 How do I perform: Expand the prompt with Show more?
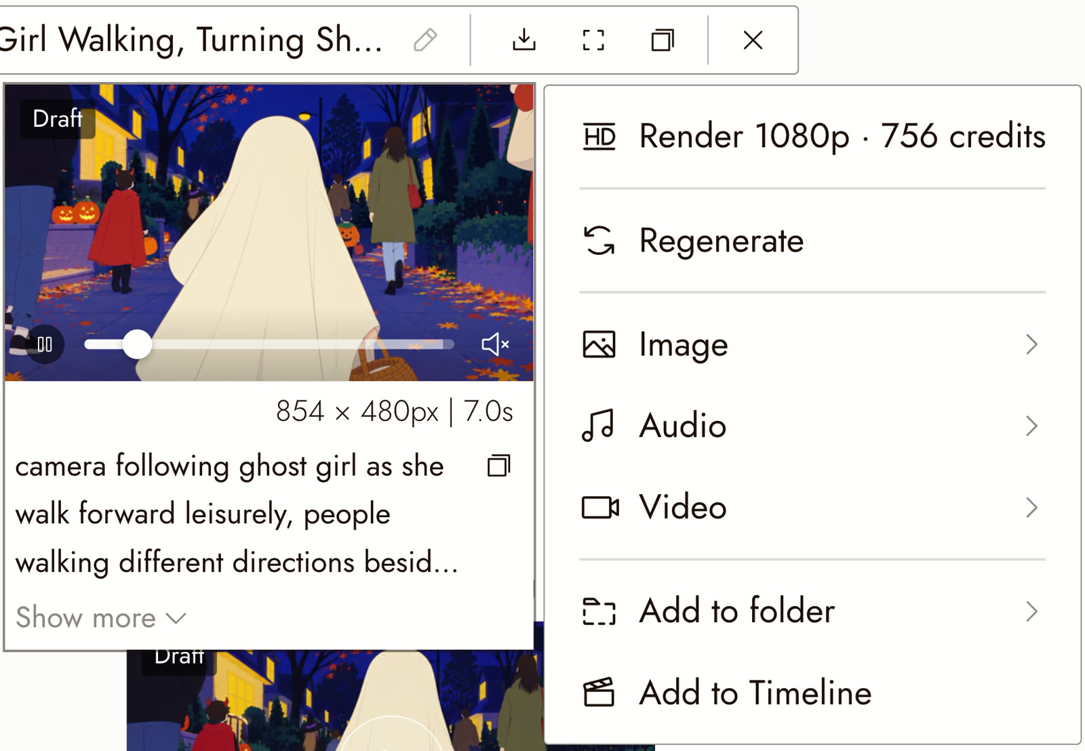tap(100, 617)
